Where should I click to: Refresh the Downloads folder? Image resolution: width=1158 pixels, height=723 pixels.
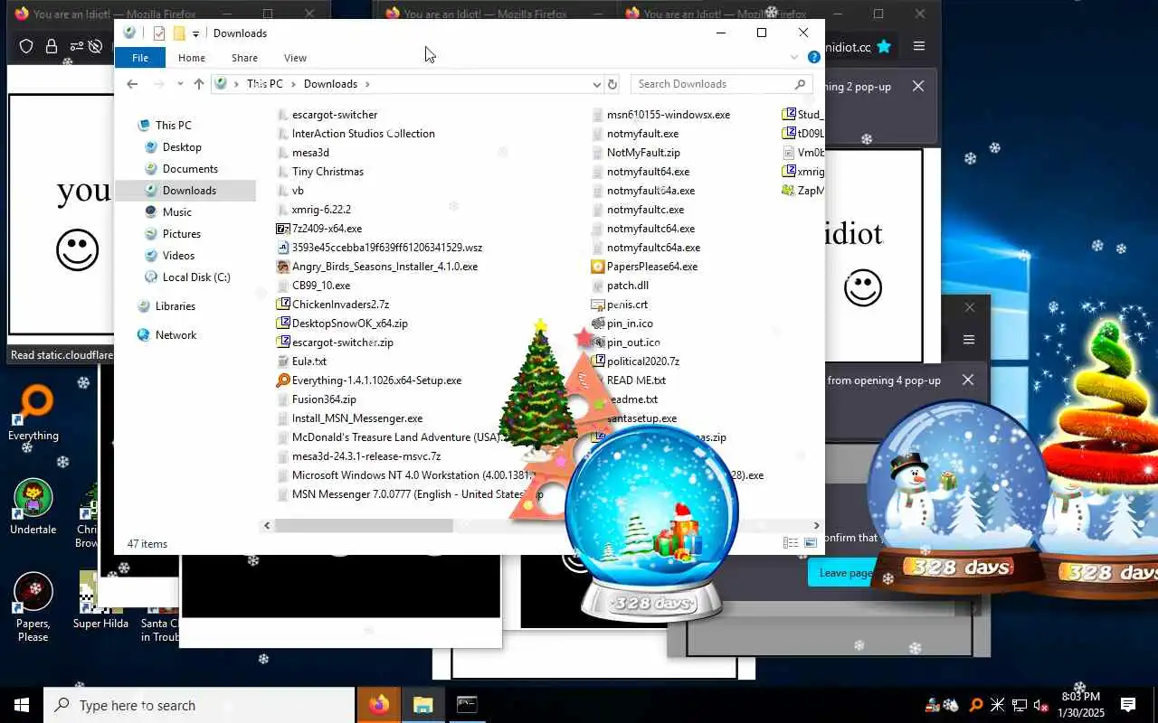coord(612,84)
